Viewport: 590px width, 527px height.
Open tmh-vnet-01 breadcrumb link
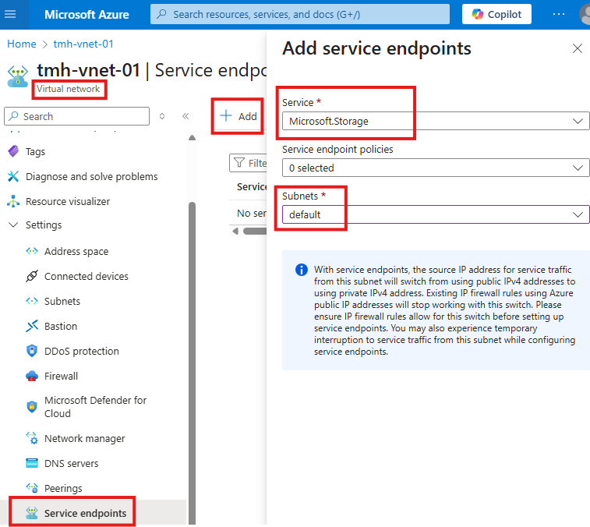[x=83, y=44]
